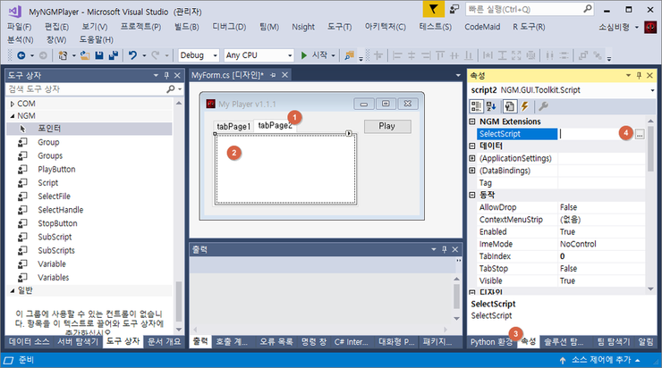Click the pin icon on Toolbox panel
The image size is (662, 368).
[166, 75]
